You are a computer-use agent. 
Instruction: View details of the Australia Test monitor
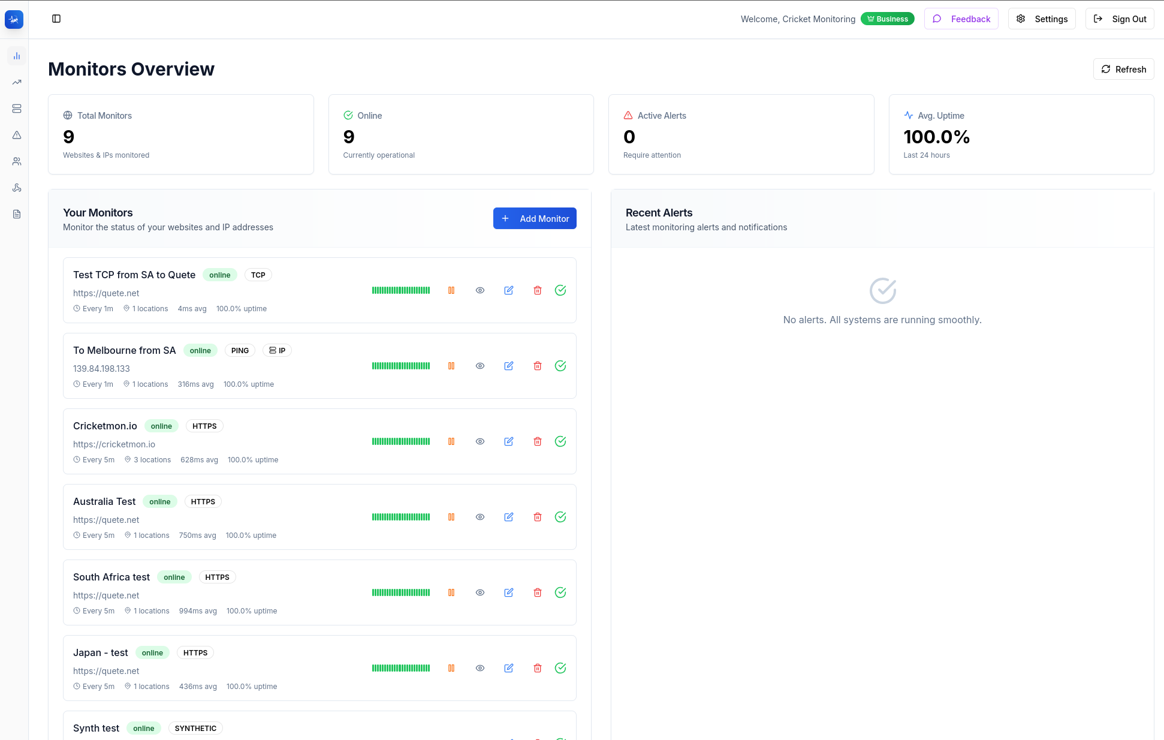480,516
